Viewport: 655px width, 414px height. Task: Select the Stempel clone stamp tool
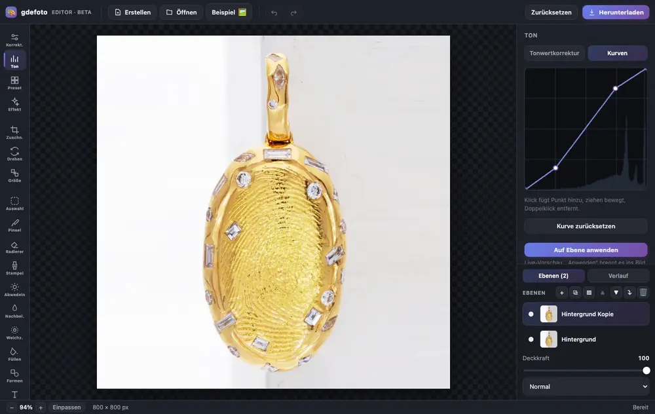coord(14,268)
